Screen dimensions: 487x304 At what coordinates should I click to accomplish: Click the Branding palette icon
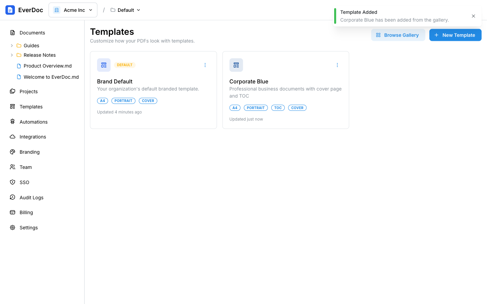pyautogui.click(x=13, y=152)
